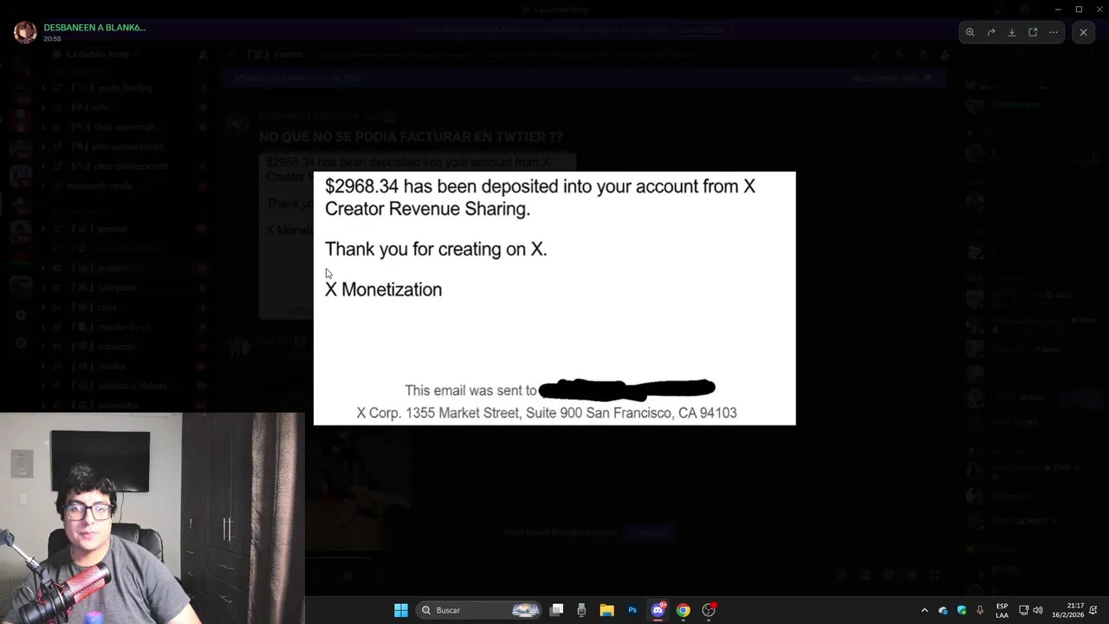Select the username DESBANEEN A BLANK6...

(94, 28)
